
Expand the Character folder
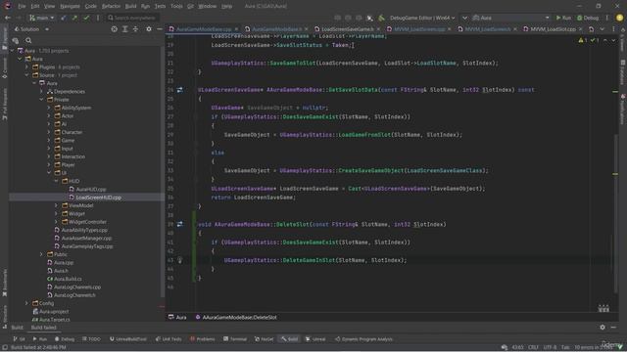[x=49, y=132]
